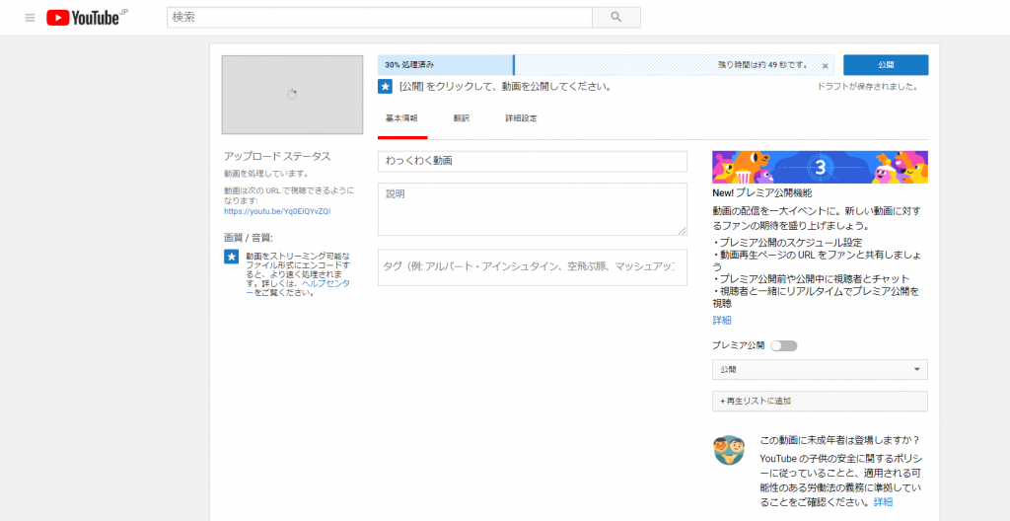
Task: Click the blue 公開 button
Action: coord(885,65)
